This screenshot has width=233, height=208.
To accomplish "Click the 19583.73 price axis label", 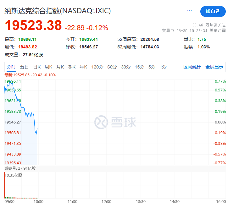I will 13,111.
